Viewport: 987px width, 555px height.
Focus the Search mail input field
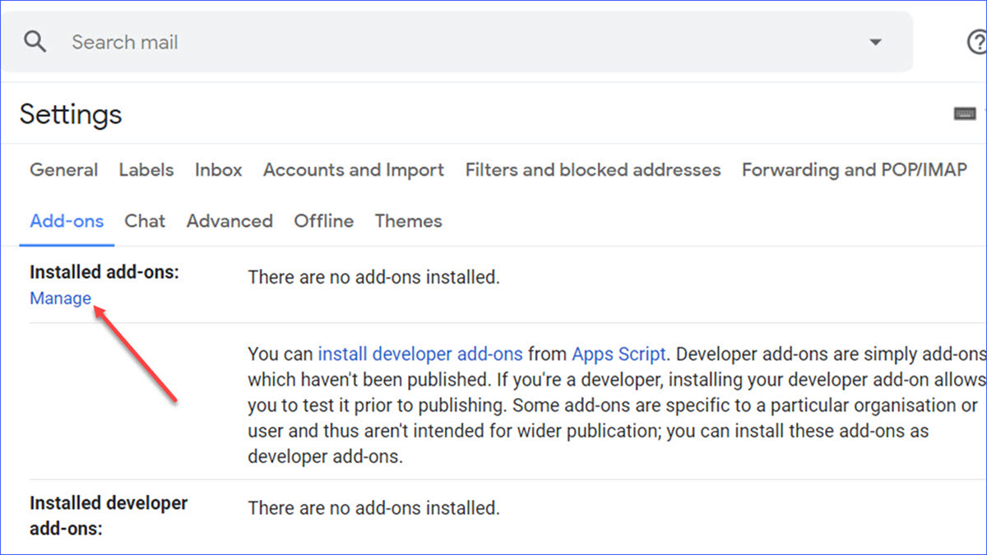(x=411, y=42)
